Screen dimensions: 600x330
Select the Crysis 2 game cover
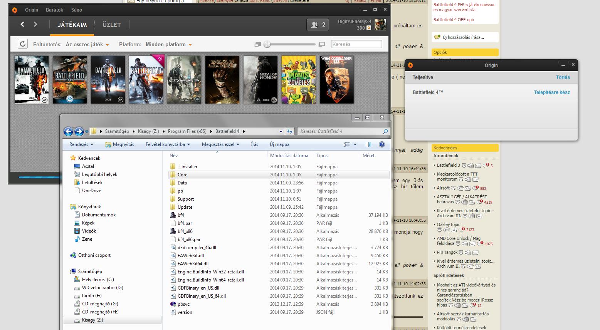184,80
